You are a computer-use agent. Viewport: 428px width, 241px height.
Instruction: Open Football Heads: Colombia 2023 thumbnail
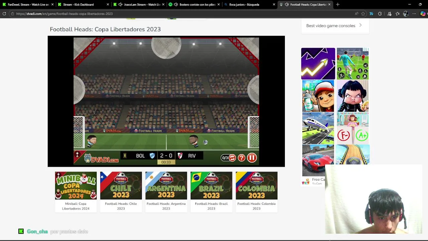256,185
